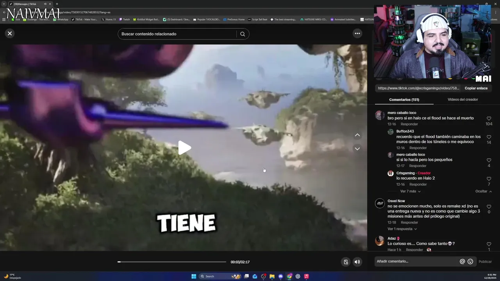
Task: Open Osvel Now's profile avatar
Action: [x=380, y=203]
